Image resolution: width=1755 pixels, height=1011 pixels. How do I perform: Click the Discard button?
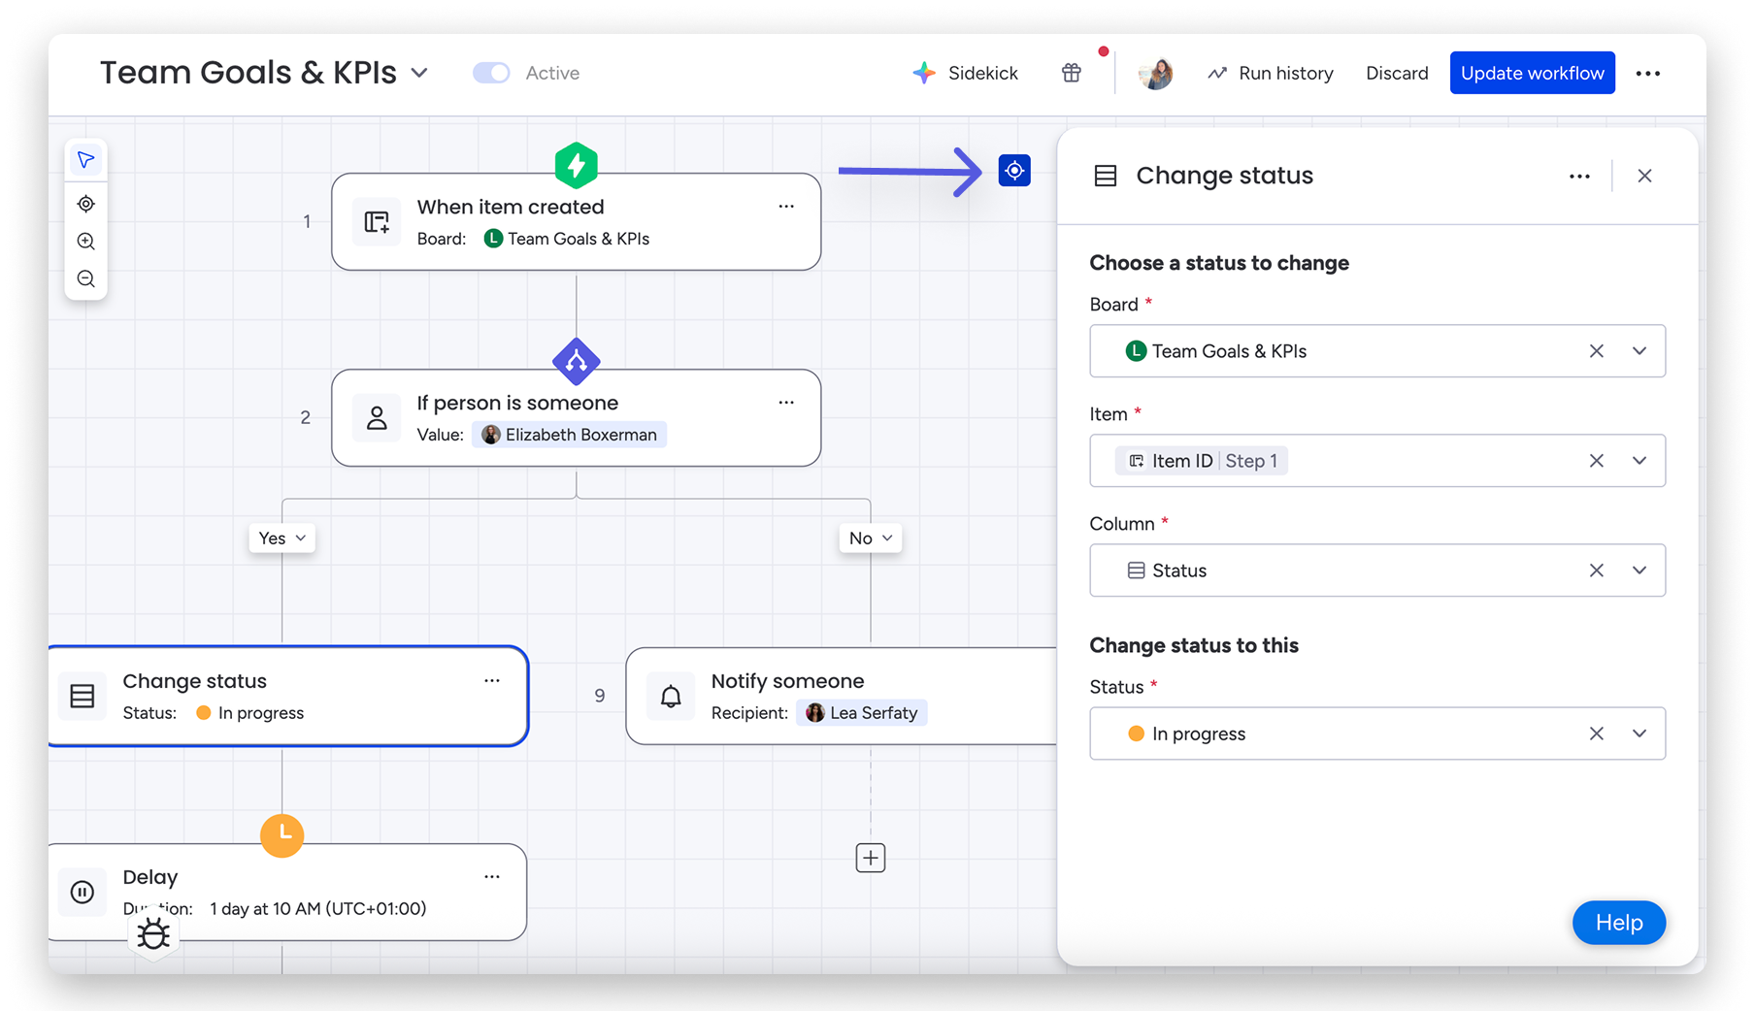1397,73
